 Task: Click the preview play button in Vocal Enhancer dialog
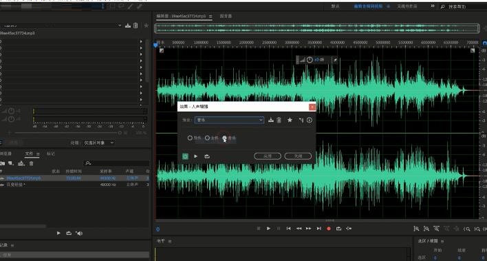195,156
